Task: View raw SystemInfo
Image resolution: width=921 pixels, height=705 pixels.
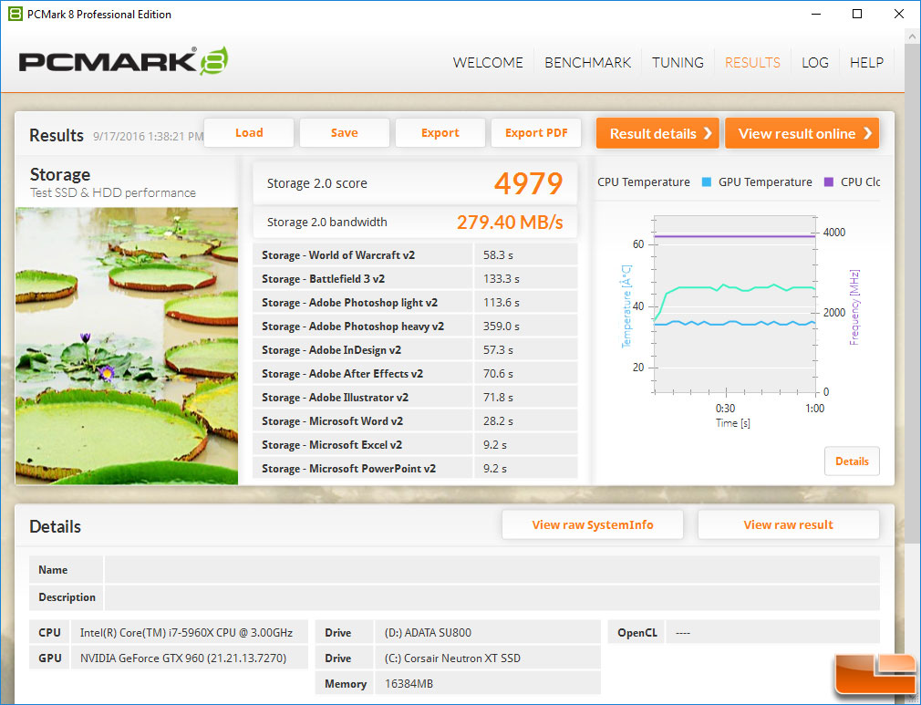Action: click(593, 524)
